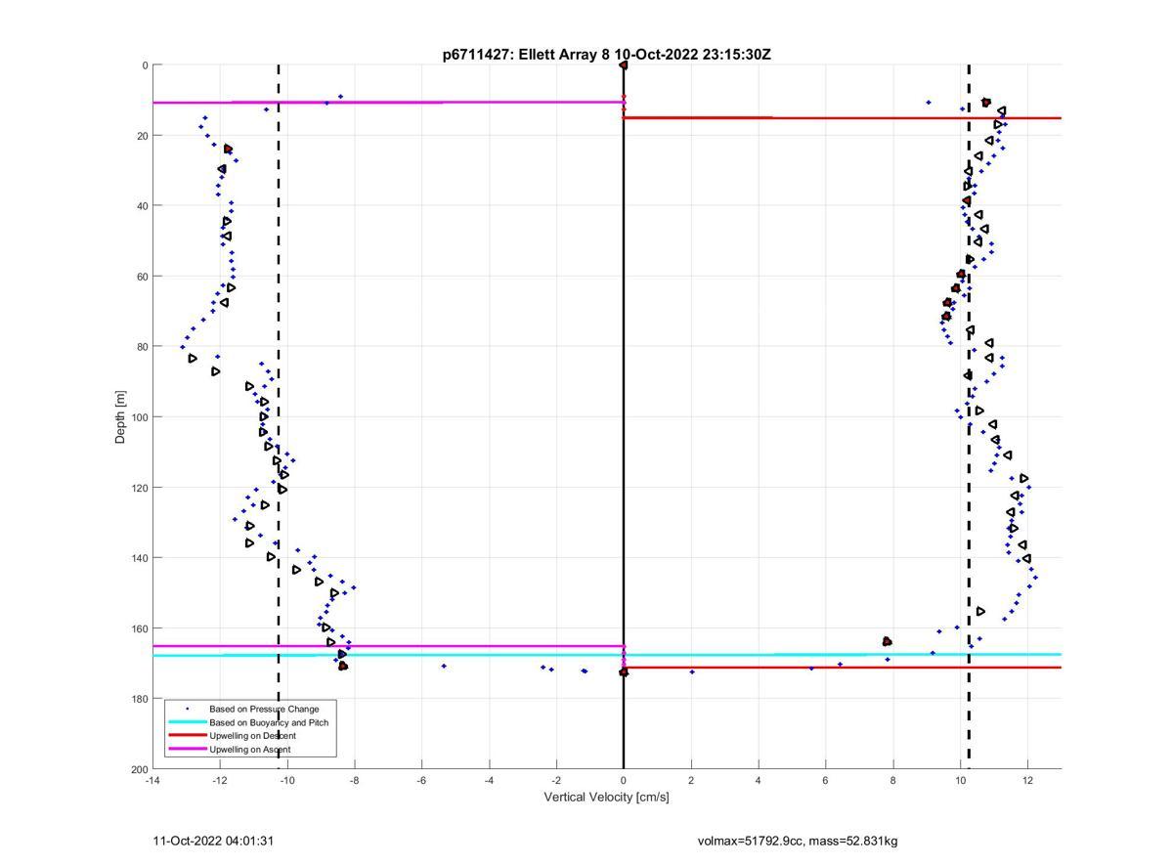
Task: Click velocity axis tick label "4"
Action: point(759,780)
